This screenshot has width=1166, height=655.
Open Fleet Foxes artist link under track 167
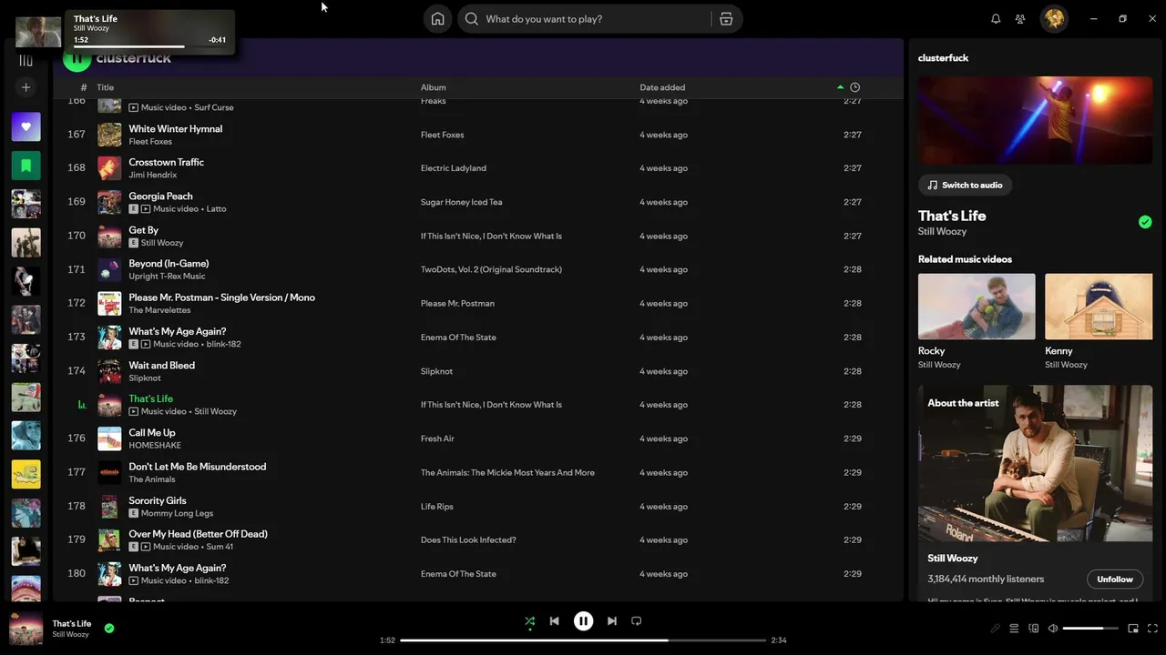tap(150, 141)
